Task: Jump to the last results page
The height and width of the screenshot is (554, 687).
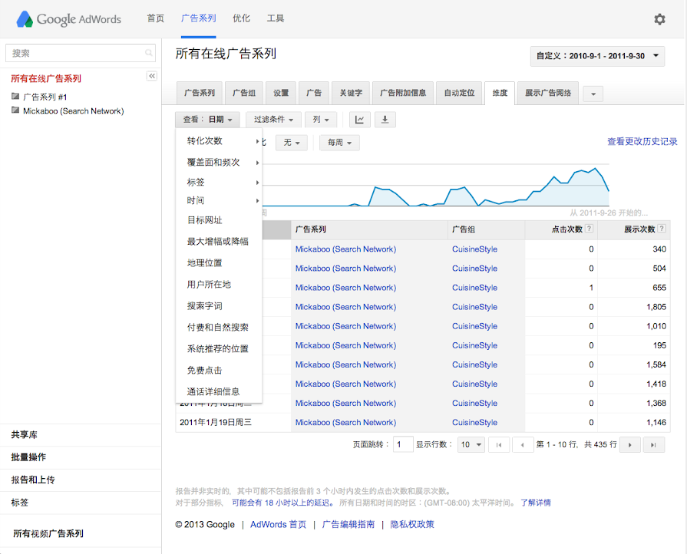Action: (x=653, y=445)
